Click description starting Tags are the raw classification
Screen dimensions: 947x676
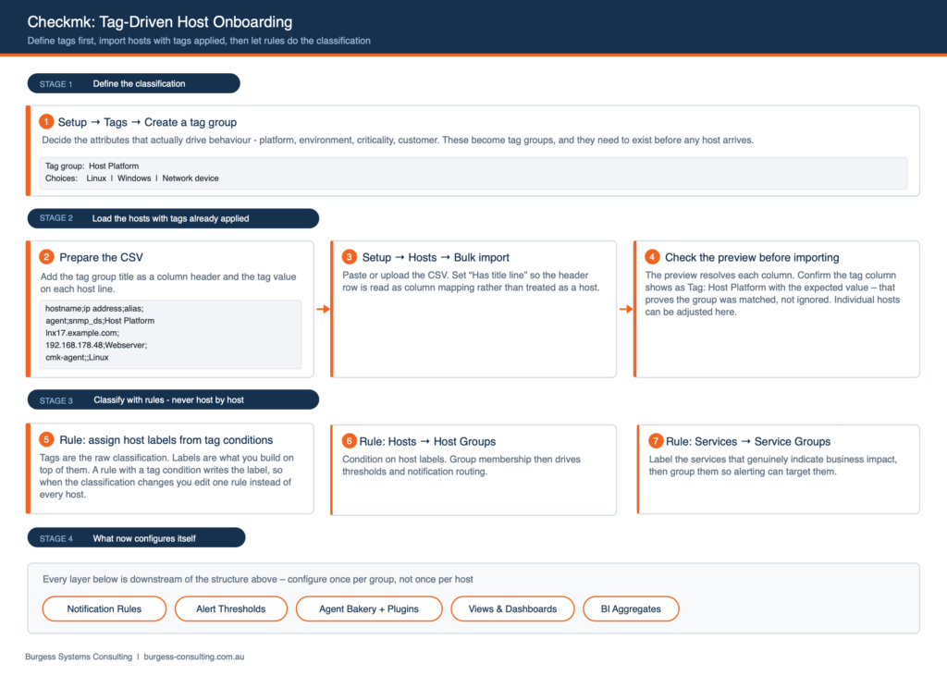[166, 476]
